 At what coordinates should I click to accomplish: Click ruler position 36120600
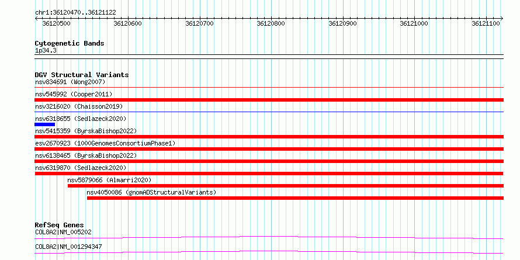click(x=128, y=23)
